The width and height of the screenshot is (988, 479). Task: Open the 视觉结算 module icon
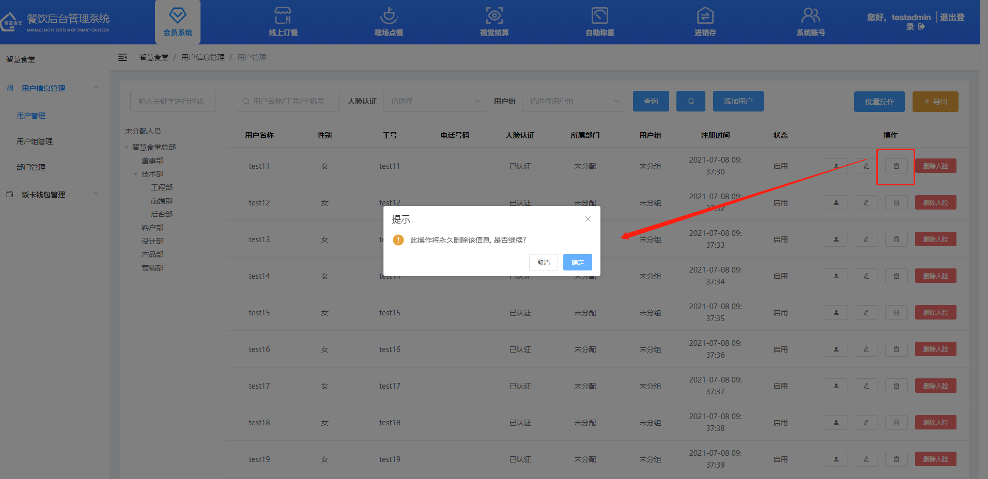pos(494,16)
